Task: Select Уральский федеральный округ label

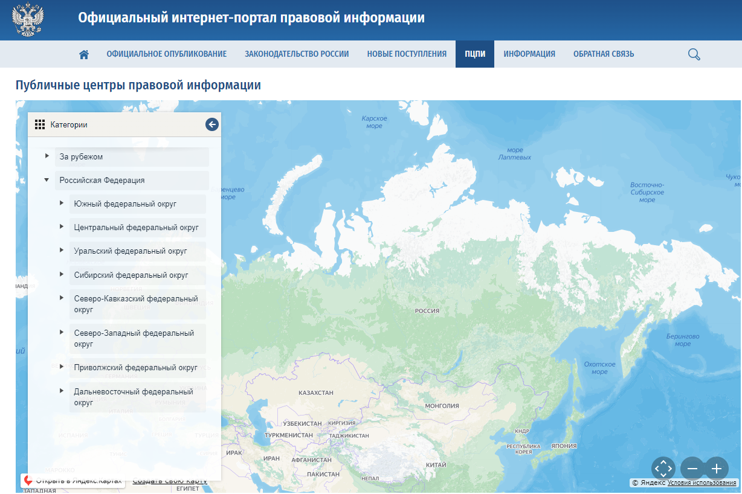Action: pyautogui.click(x=131, y=251)
